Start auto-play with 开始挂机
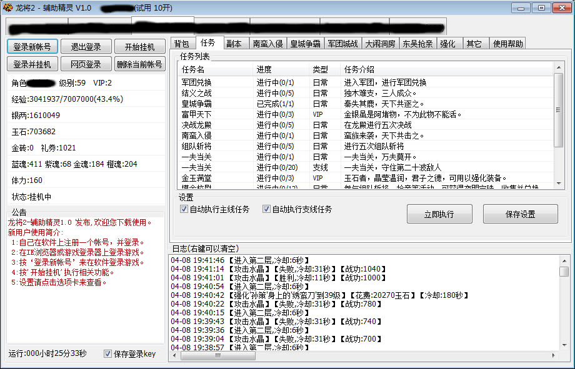Viewport: 575px width, 369px height. [x=140, y=47]
